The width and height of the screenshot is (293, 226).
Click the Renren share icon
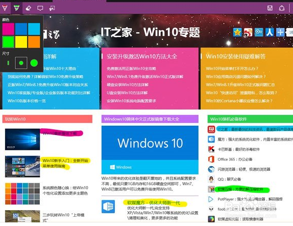(x=270, y=32)
